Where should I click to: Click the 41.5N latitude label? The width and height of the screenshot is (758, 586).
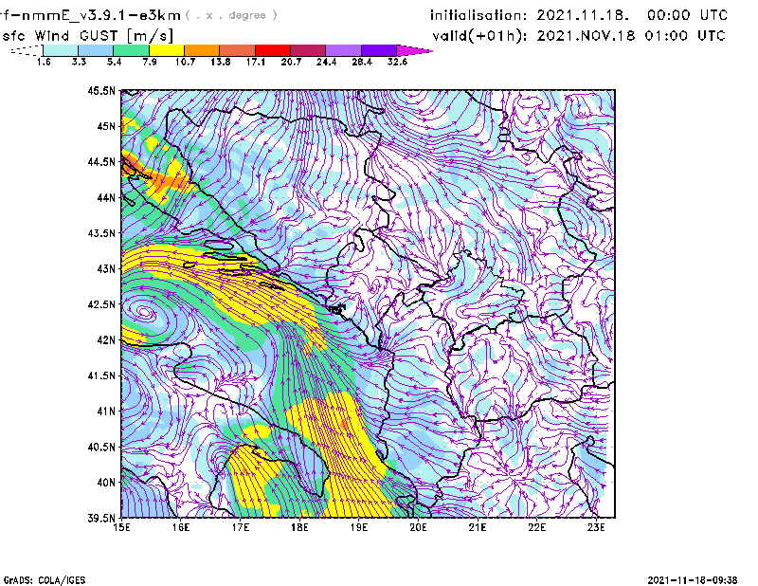pyautogui.click(x=101, y=375)
